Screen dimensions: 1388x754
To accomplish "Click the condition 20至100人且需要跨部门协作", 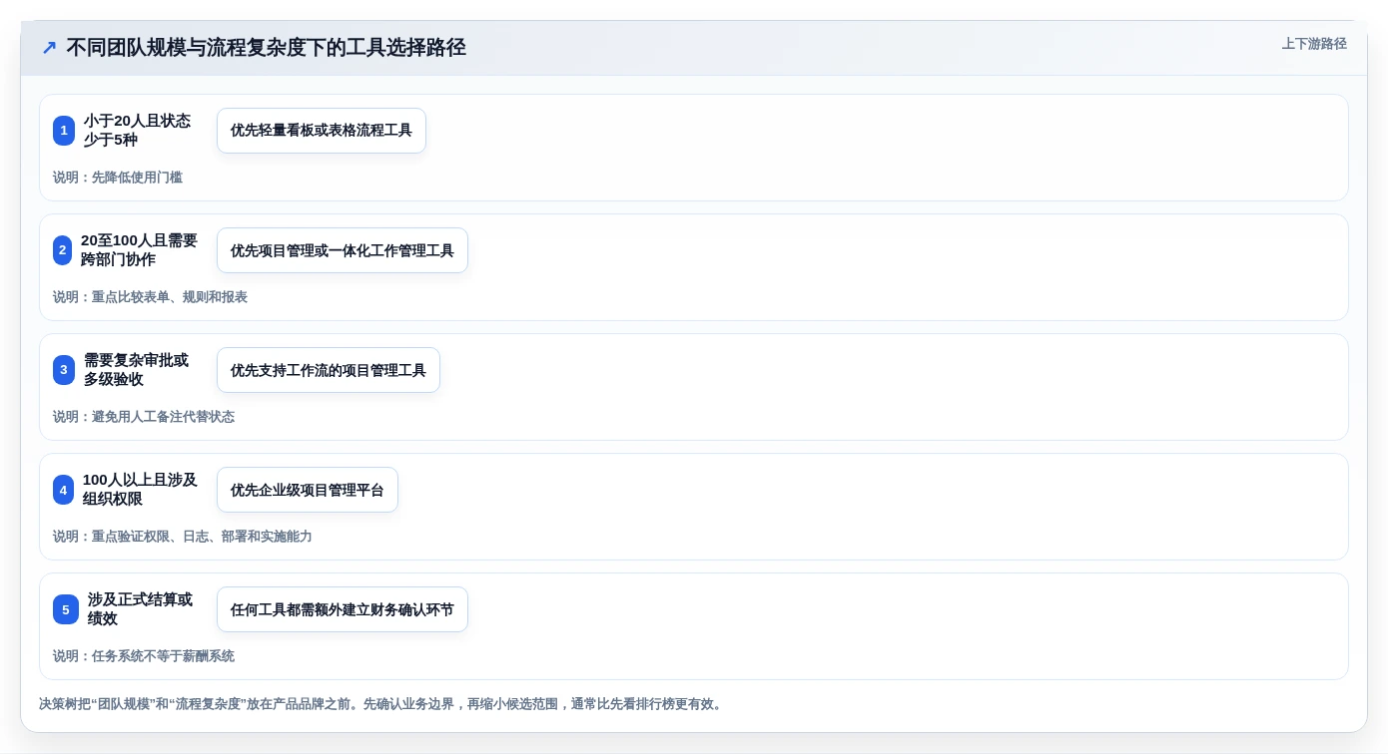I will click(x=139, y=250).
